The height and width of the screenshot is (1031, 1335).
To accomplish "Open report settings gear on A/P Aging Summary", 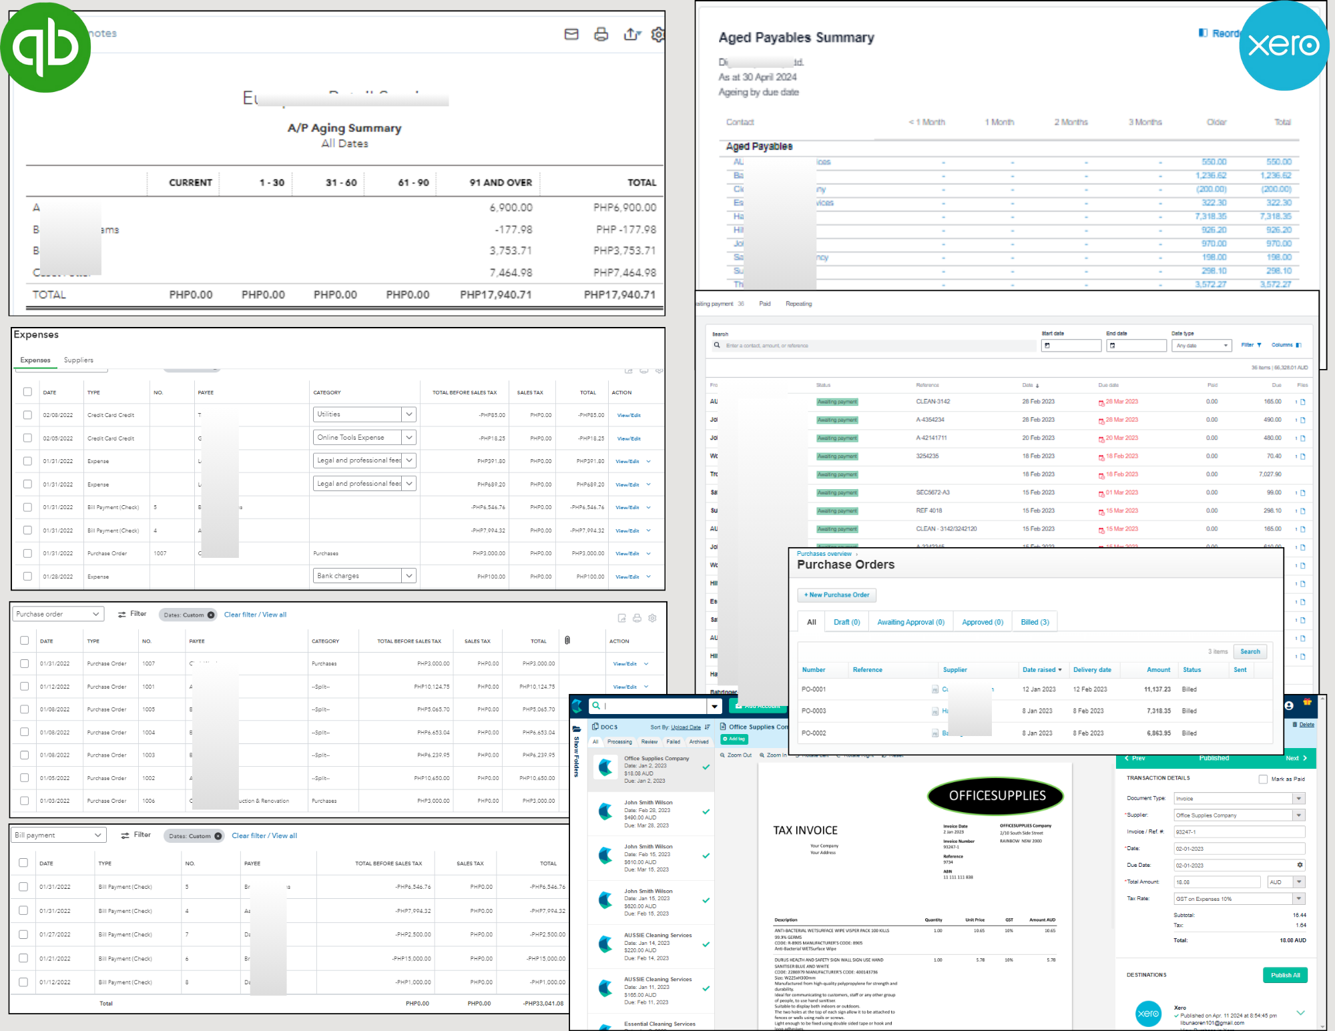I will (658, 34).
